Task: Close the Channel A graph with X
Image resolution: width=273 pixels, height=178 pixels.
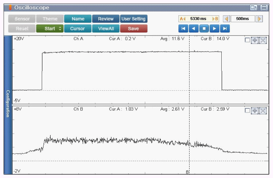Action: pos(263,41)
